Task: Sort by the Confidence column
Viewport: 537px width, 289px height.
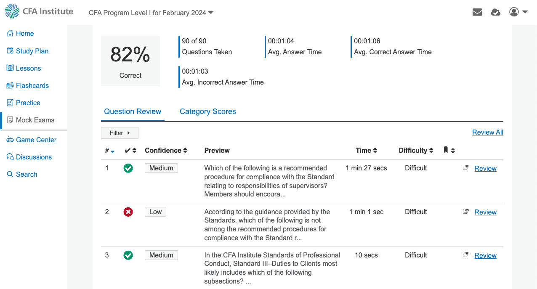Action: point(166,151)
